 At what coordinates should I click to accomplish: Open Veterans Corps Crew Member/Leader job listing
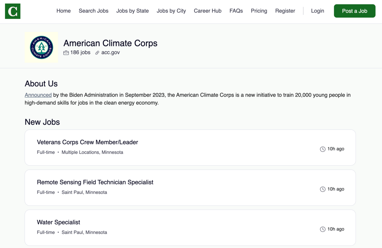click(88, 142)
